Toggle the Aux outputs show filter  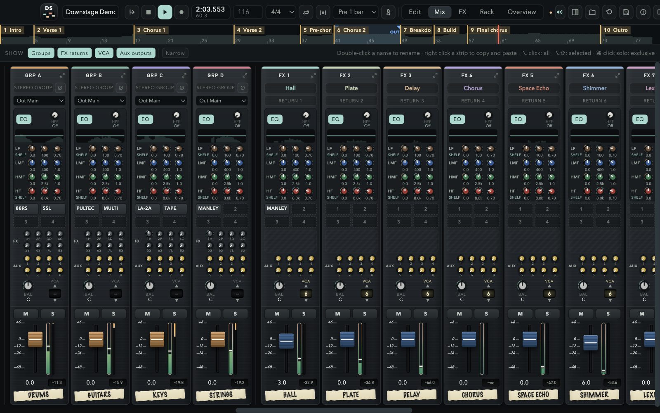136,53
